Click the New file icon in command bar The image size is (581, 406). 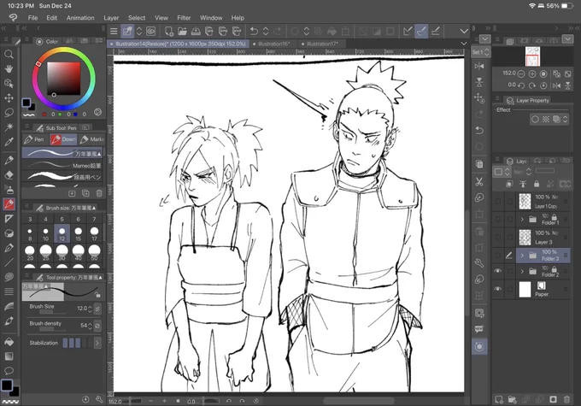[x=168, y=31]
